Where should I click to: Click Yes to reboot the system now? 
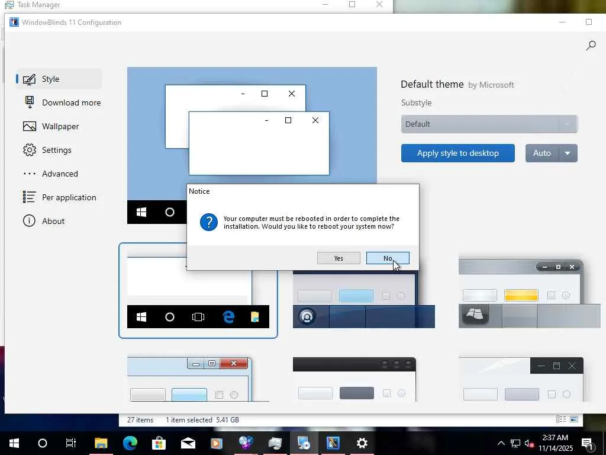339,258
